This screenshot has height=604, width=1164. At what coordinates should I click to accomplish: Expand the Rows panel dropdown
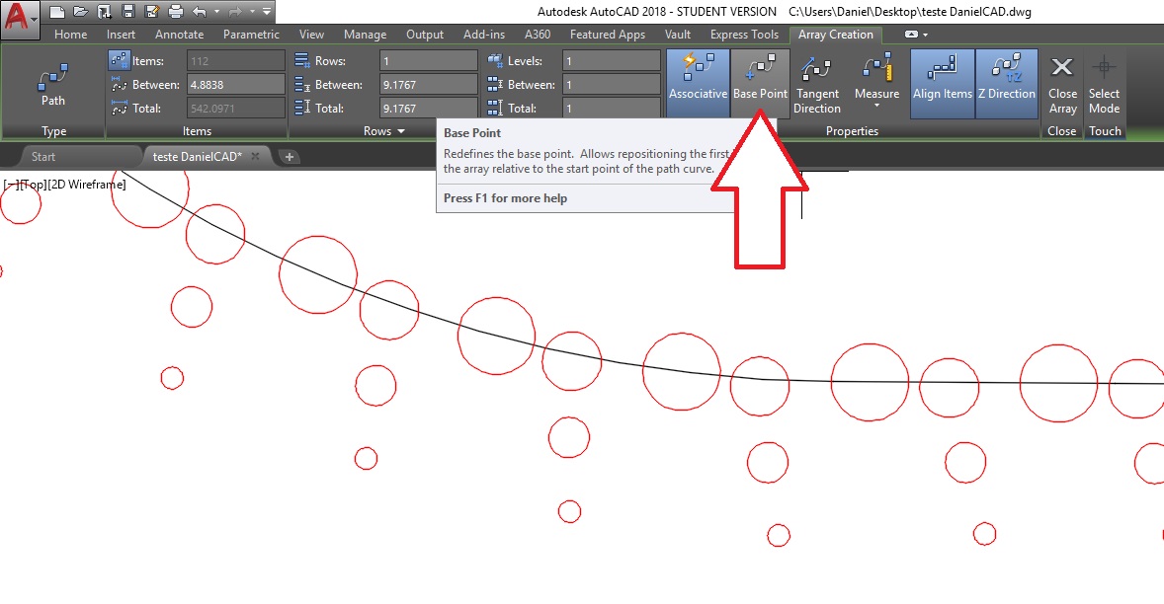[x=399, y=130]
